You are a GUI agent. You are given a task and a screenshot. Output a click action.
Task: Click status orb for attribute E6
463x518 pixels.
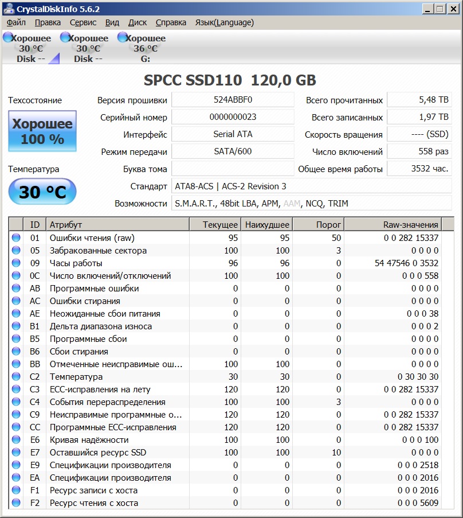16,440
